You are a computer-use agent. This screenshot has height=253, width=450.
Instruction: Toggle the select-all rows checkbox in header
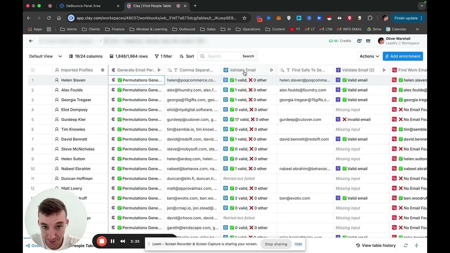point(33,70)
